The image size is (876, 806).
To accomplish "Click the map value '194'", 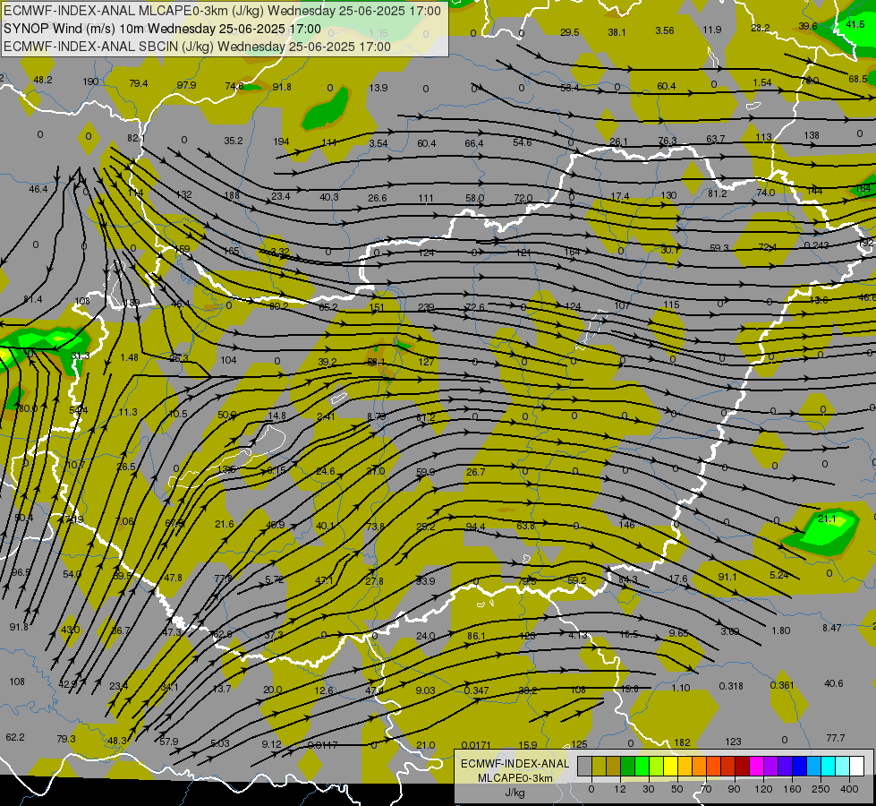I will (x=281, y=141).
